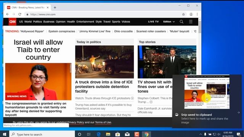The height and width of the screenshot is (137, 244).
Task: Open Action Center notification icon
Action: [x=239, y=134]
